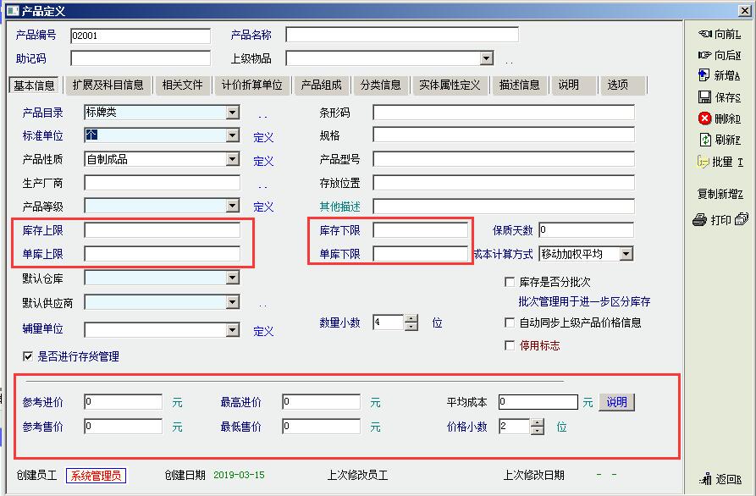The height and width of the screenshot is (496, 756).
Task: Toggle the 停用标志 checkbox
Action: pos(510,345)
